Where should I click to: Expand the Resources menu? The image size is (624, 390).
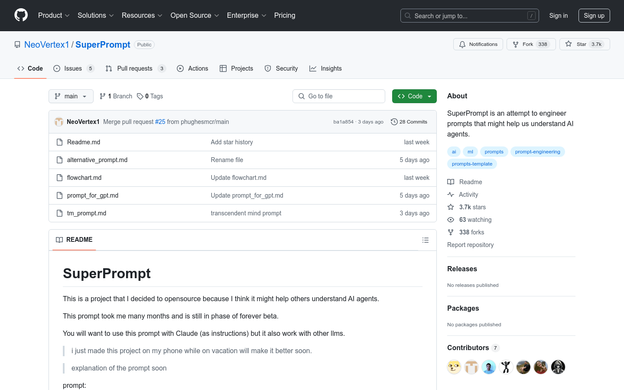[x=142, y=15]
